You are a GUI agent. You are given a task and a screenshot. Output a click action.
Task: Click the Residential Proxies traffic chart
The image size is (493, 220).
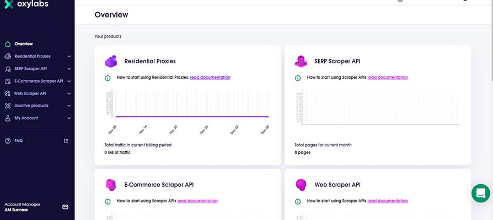click(x=187, y=105)
